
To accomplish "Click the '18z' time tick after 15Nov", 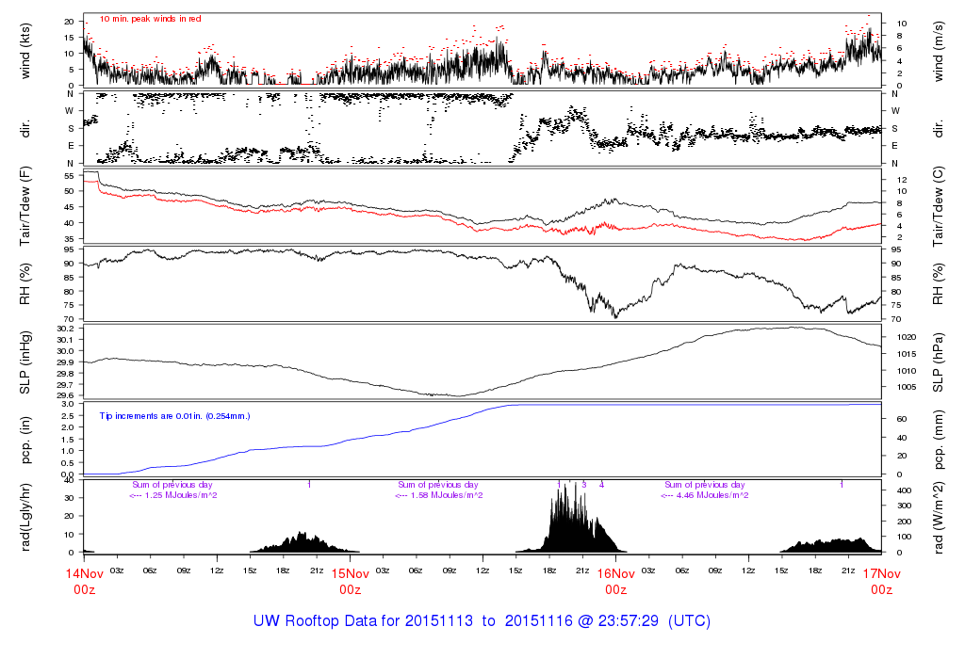I will [549, 571].
